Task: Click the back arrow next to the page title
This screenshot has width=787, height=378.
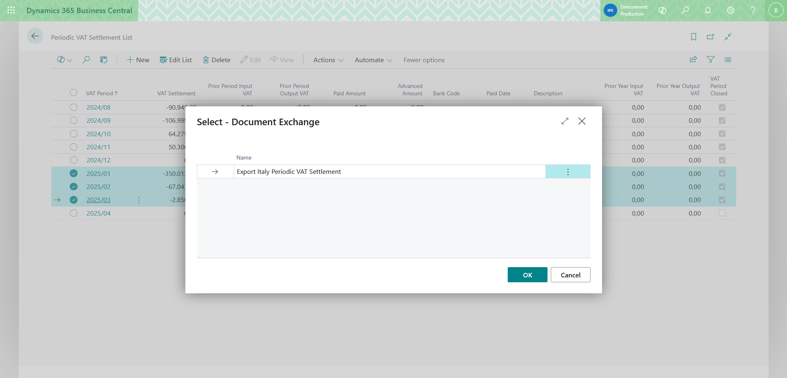Action: 35,36
